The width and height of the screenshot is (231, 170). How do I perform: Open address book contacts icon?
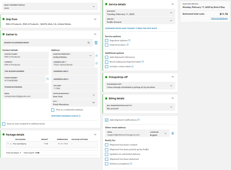(x=96, y=43)
